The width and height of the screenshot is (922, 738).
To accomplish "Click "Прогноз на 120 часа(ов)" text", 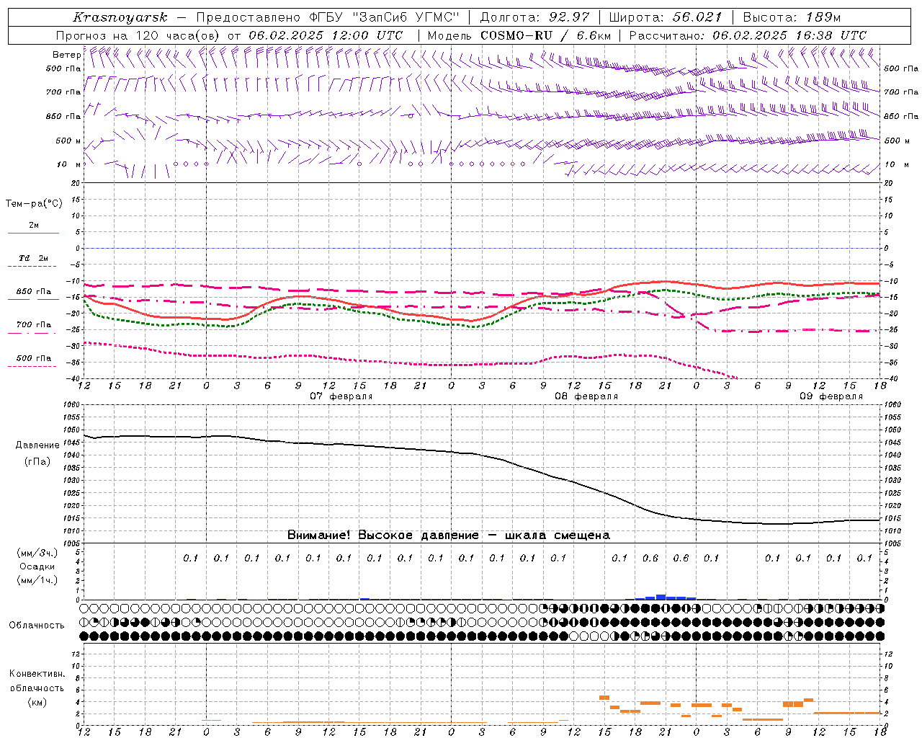I will point(139,35).
